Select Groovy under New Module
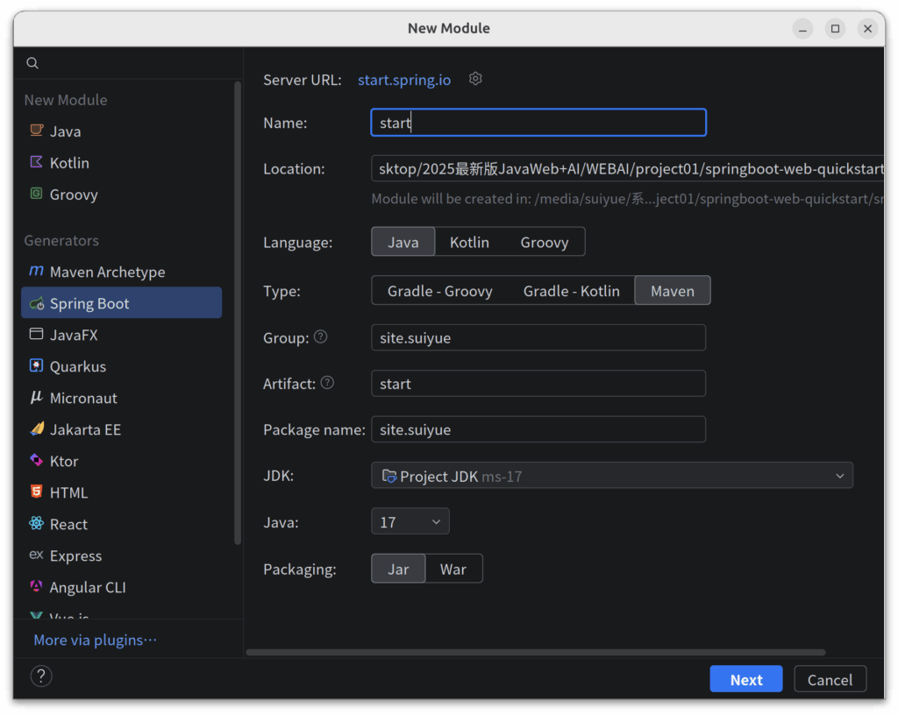898x715 pixels. click(x=74, y=195)
